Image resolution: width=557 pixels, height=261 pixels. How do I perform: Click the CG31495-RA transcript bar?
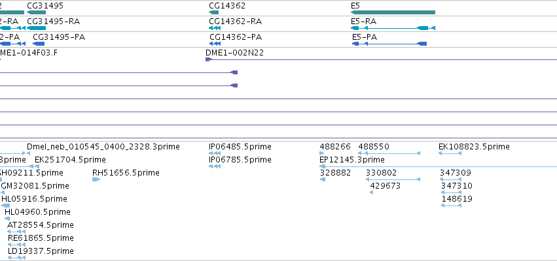(x=36, y=28)
